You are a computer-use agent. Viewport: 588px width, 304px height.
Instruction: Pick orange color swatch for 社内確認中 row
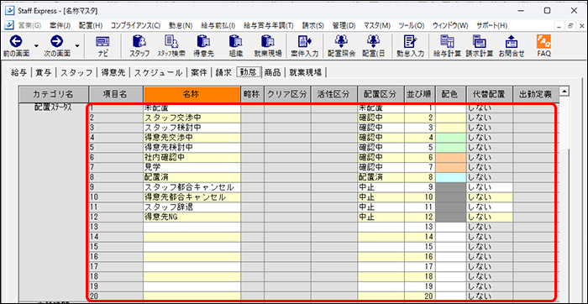click(x=451, y=157)
